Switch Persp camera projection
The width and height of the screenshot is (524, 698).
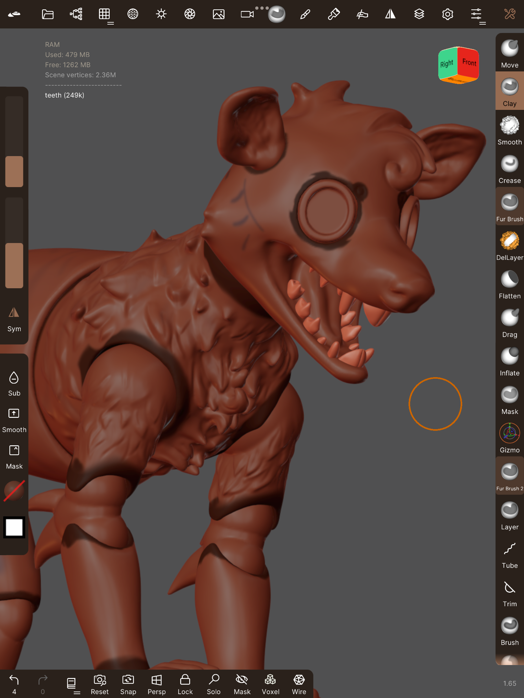point(157,684)
